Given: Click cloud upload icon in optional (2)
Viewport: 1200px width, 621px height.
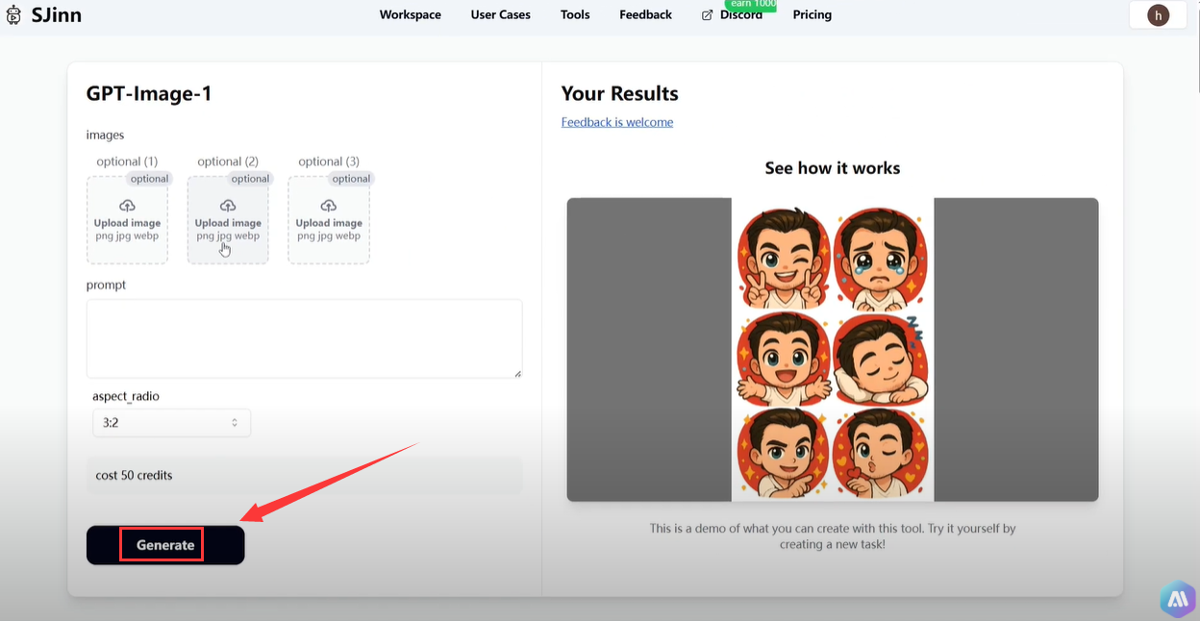Looking at the screenshot, I should (228, 206).
